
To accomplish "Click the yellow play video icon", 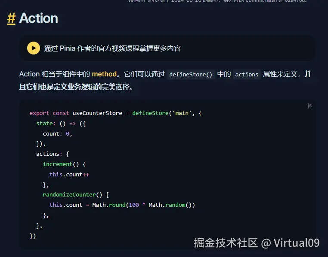I will 34,48.
